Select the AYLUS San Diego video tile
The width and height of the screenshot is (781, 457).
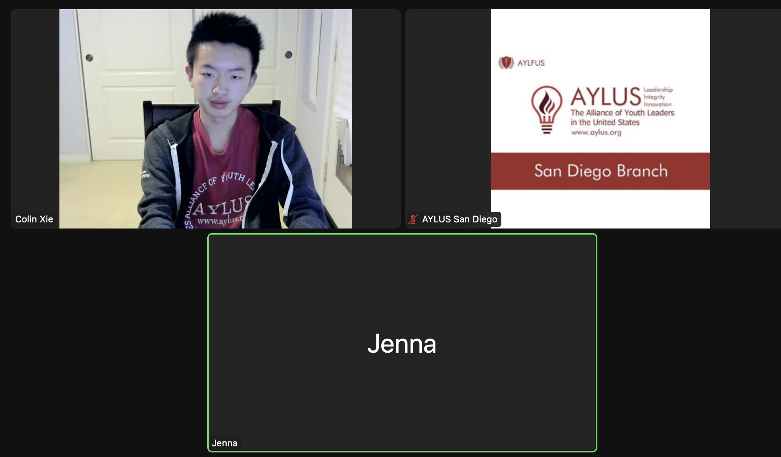pyautogui.click(x=593, y=119)
